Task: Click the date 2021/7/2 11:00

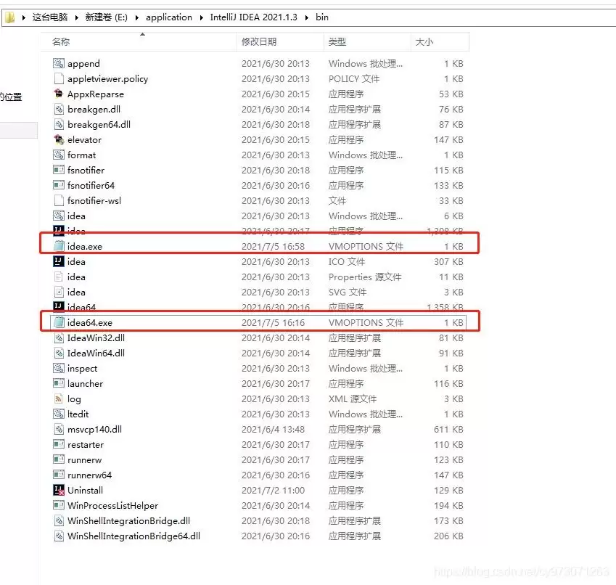Action: pos(273,491)
